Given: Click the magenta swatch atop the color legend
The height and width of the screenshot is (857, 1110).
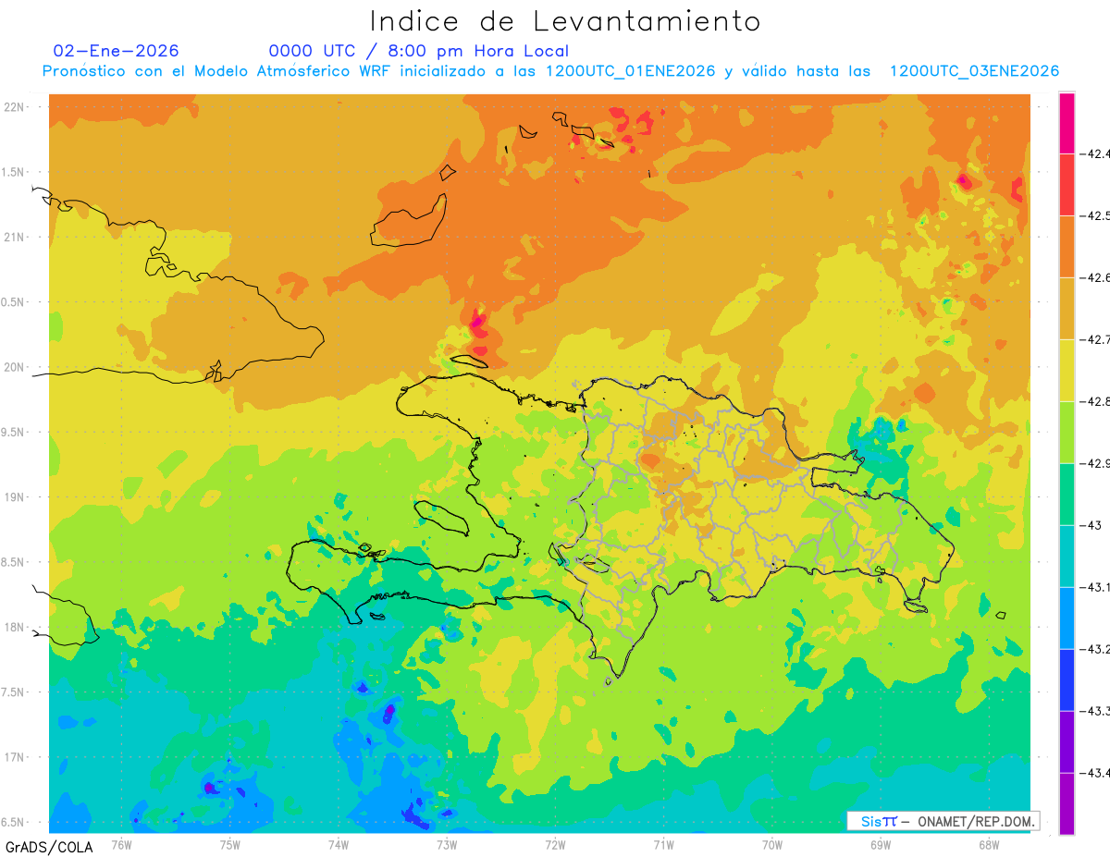Looking at the screenshot, I should click(x=1067, y=122).
